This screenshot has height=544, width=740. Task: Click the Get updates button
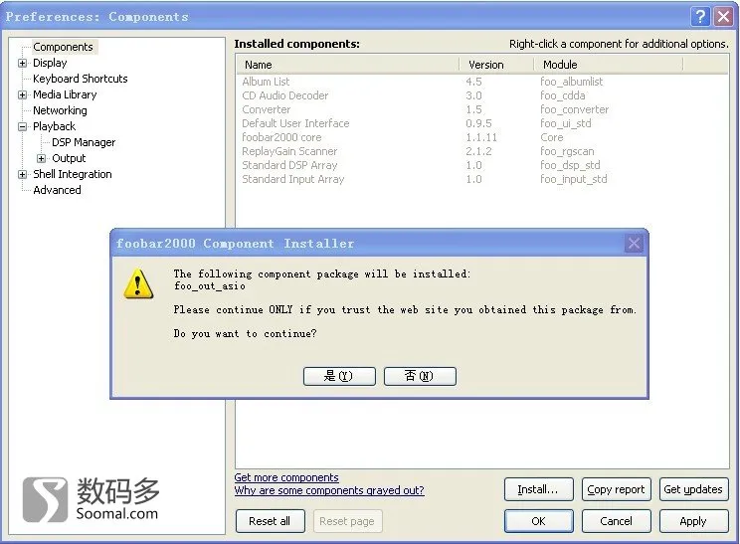pyautogui.click(x=693, y=489)
